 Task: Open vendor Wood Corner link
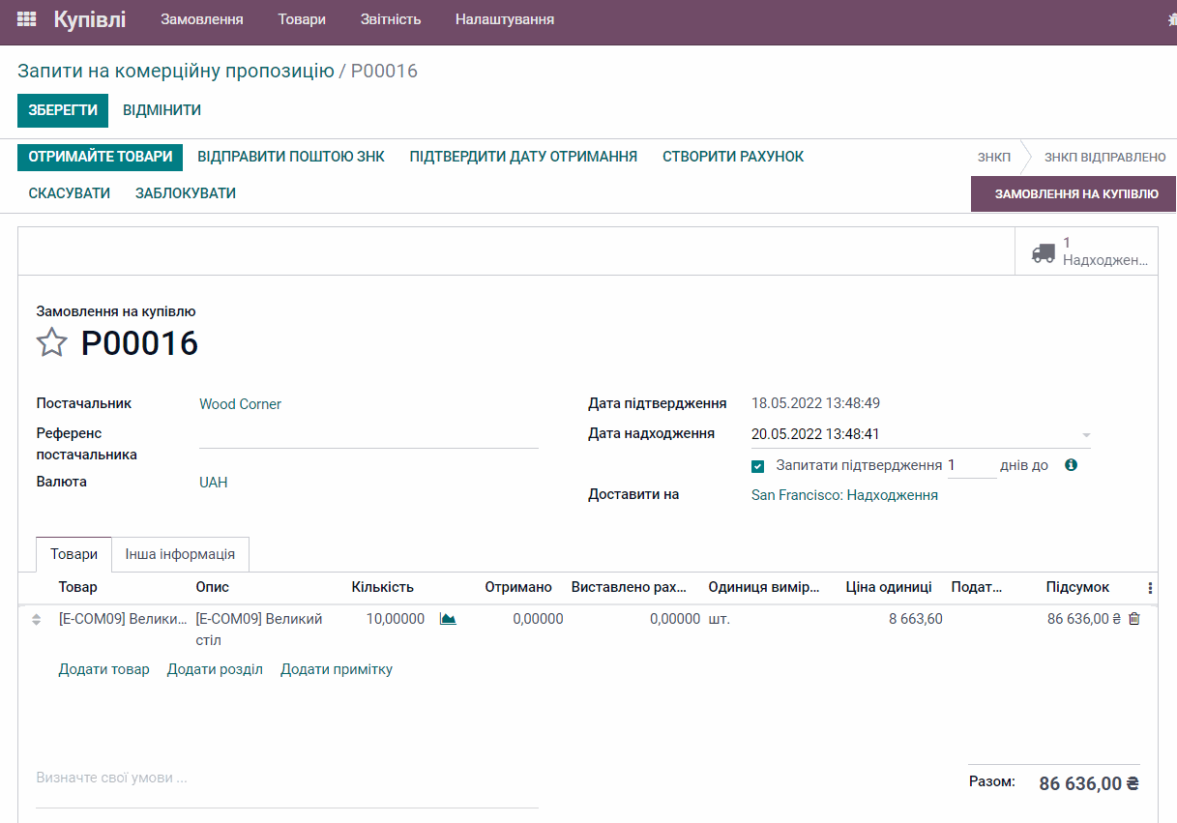[x=240, y=403]
